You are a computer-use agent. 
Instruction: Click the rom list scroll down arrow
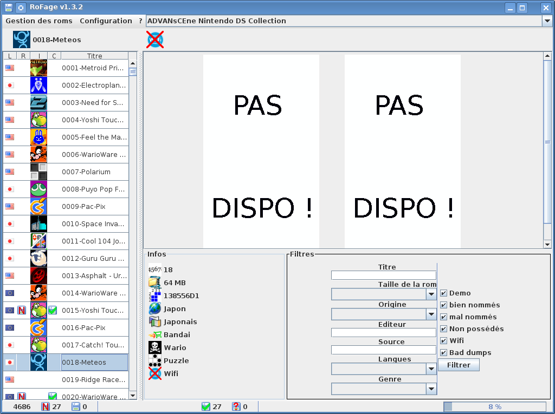[x=133, y=396]
